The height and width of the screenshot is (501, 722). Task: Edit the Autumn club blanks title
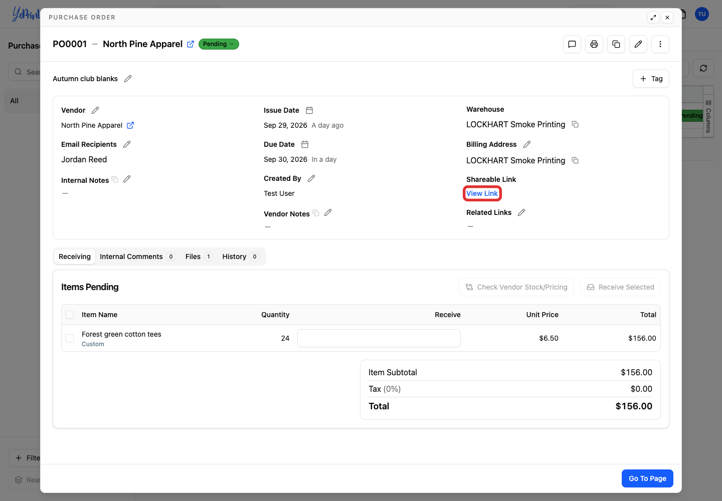(x=128, y=79)
